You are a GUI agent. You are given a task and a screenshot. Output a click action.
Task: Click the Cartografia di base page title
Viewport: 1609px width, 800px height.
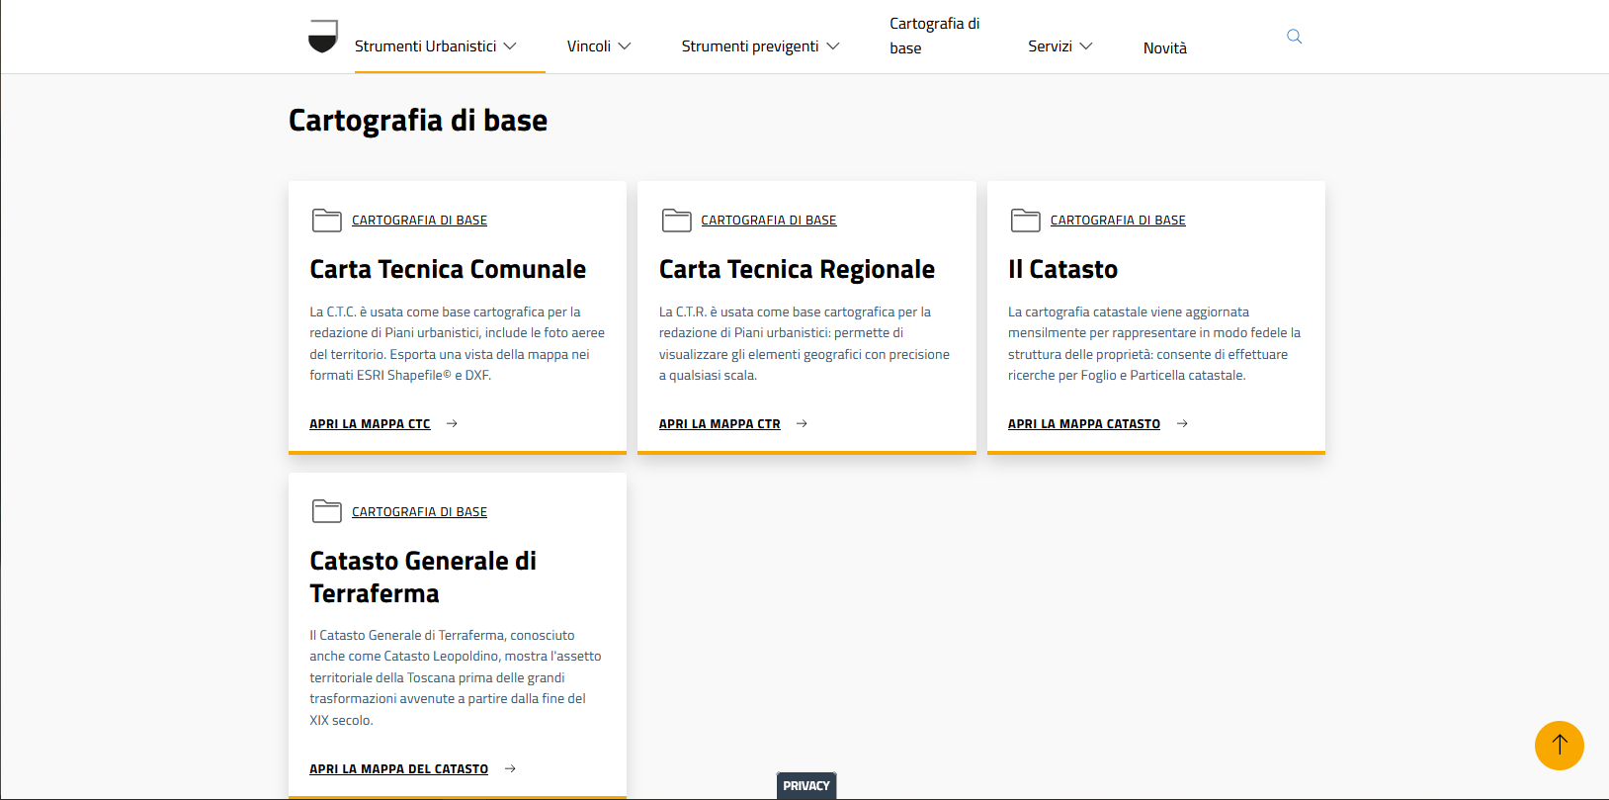point(418,120)
